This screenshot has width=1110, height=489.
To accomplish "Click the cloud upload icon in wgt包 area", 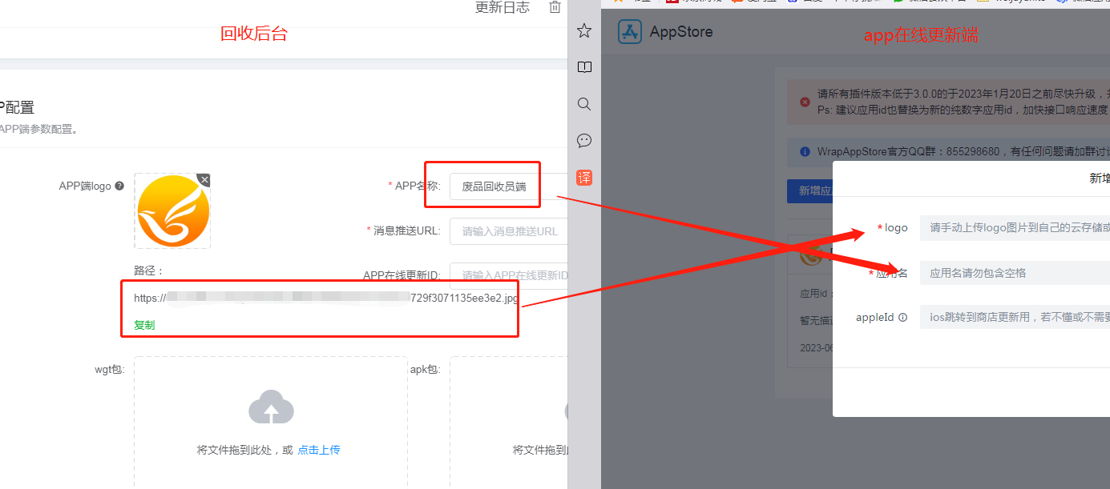I will pos(271,407).
